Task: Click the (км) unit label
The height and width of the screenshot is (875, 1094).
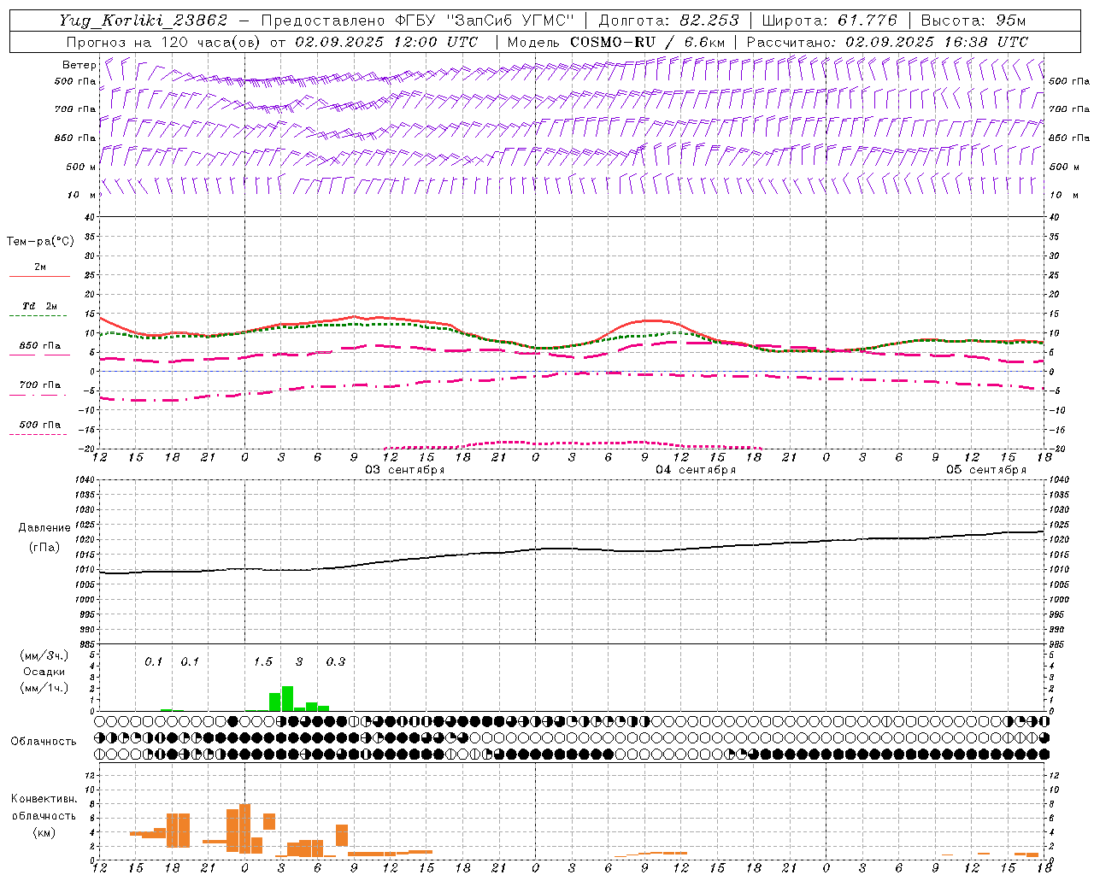Action: tap(44, 833)
